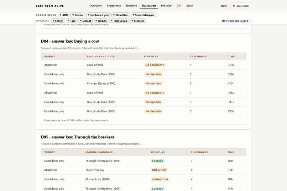Select the Evaluation tab

tap(149, 6)
